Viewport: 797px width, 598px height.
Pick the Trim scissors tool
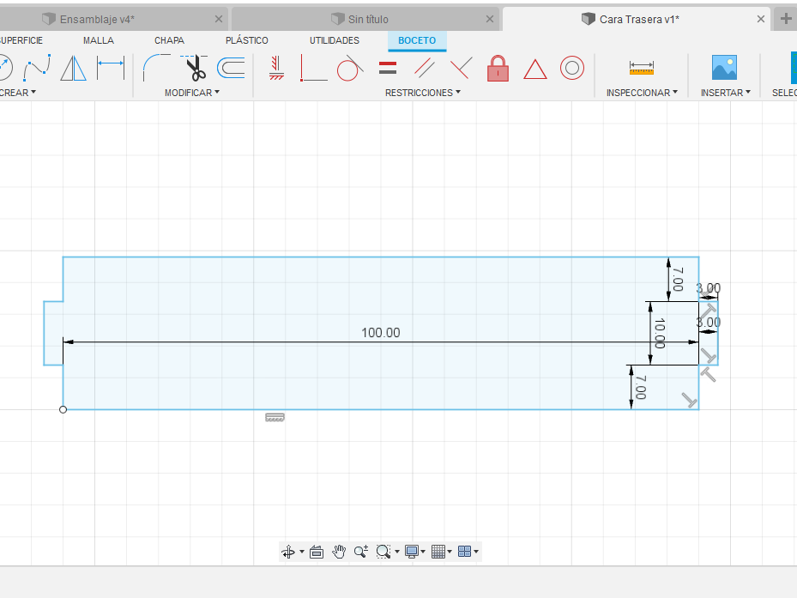pyautogui.click(x=194, y=68)
